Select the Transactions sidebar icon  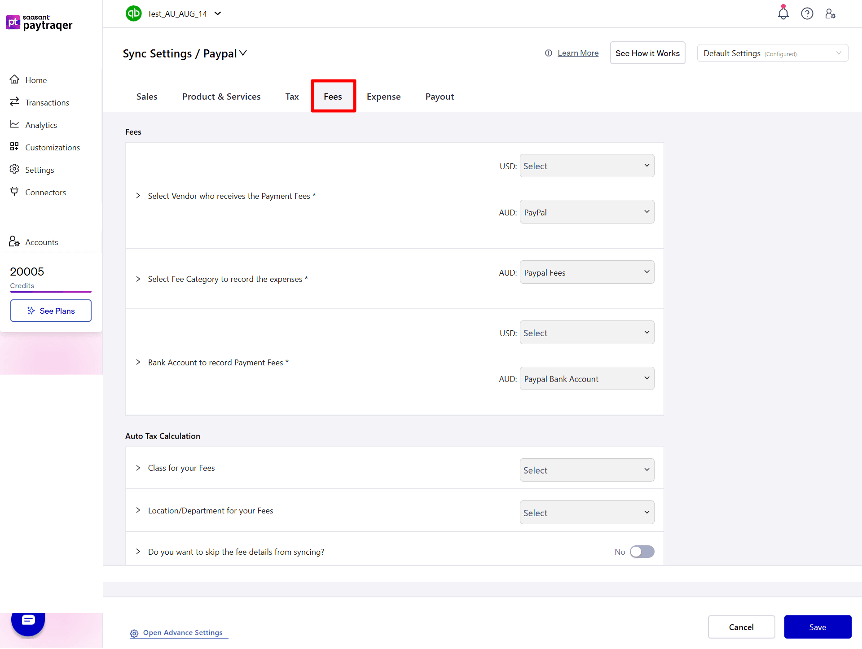14,102
